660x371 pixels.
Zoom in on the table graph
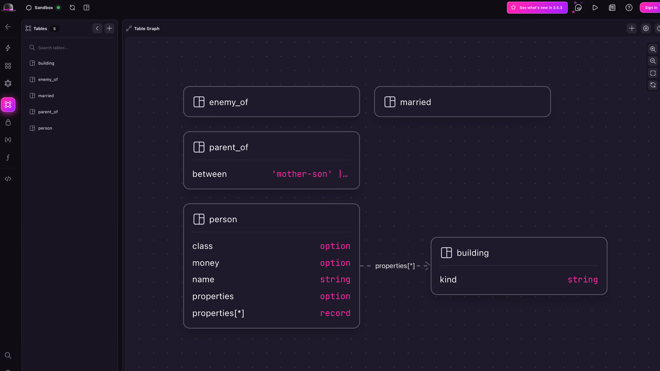(653, 49)
